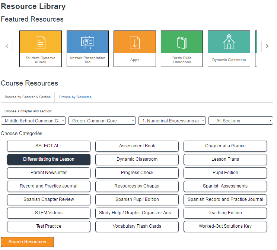Screen dimensions: 277x250
Task: Open the Student Dynamic eBook document icon
Action: tap(41, 43)
